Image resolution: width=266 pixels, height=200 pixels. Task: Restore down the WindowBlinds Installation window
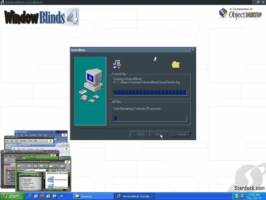[258, 2]
